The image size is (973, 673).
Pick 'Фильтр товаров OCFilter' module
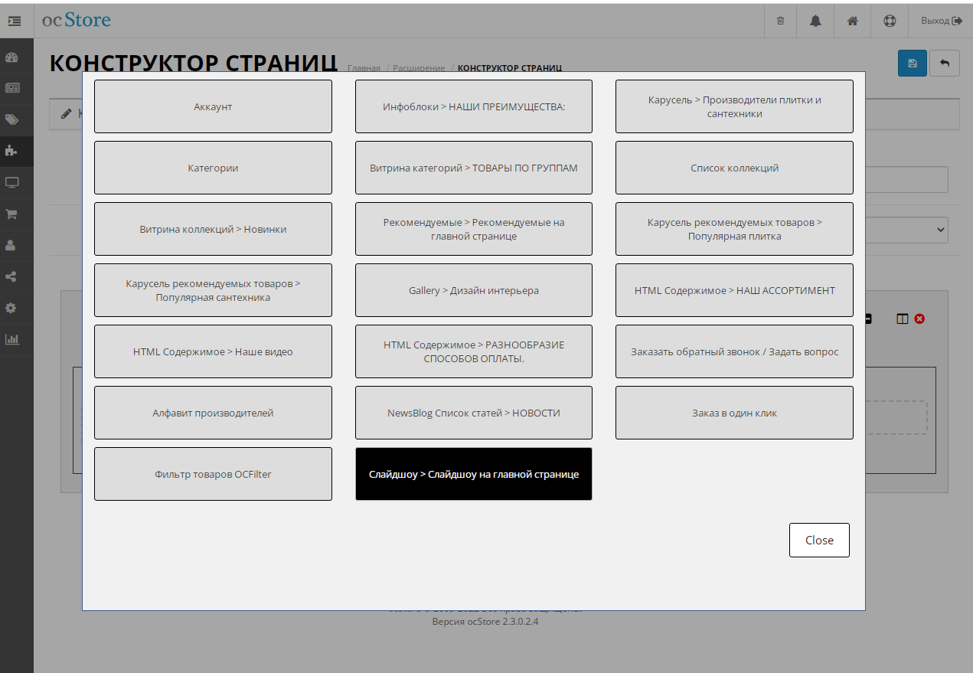click(x=213, y=474)
